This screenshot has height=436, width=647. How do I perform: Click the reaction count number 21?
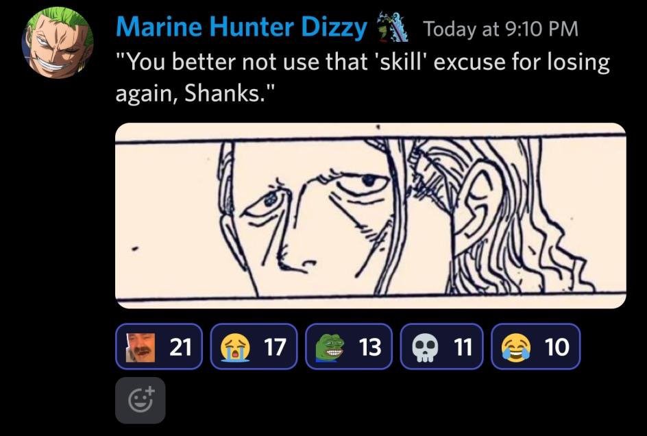click(x=181, y=347)
